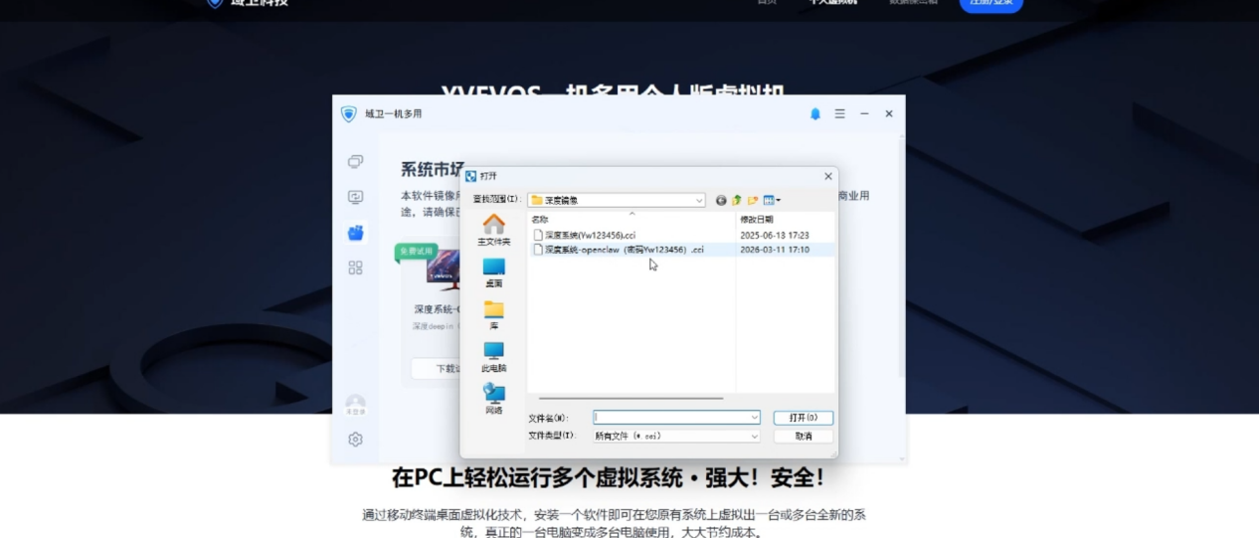The image size is (1259, 538).
Task: Focus the 文件名 input field
Action: [x=671, y=418]
